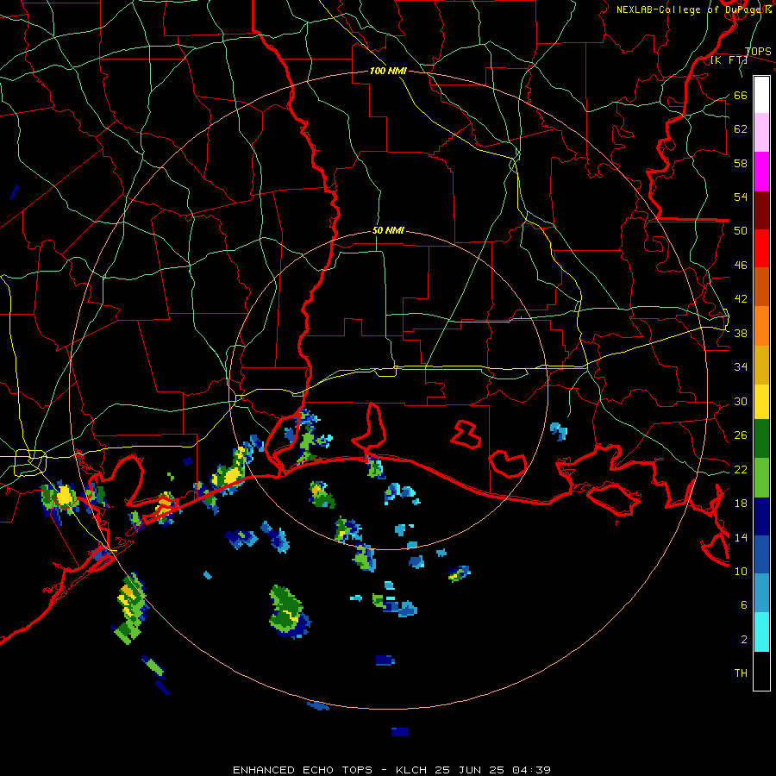Click the 62 legend value
This screenshot has width=776, height=776.
coord(741,129)
